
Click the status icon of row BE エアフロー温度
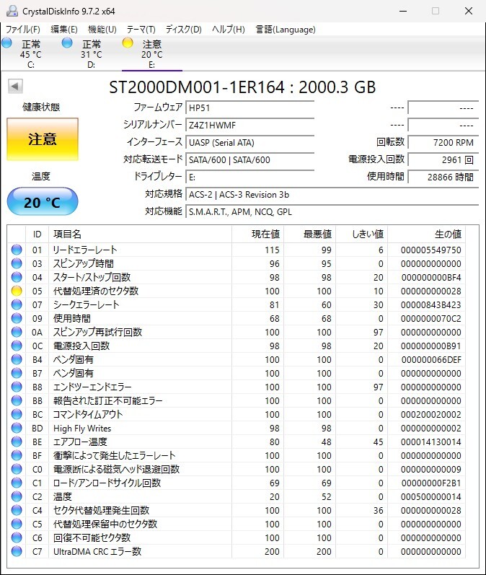(17, 442)
